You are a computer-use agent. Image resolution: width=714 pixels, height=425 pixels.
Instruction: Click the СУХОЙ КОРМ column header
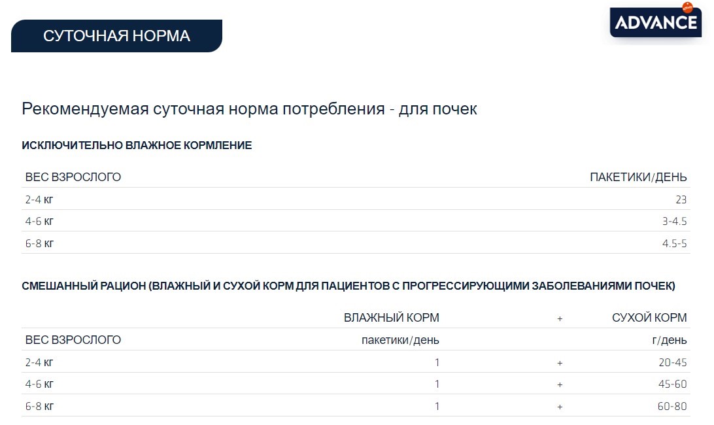coord(649,318)
